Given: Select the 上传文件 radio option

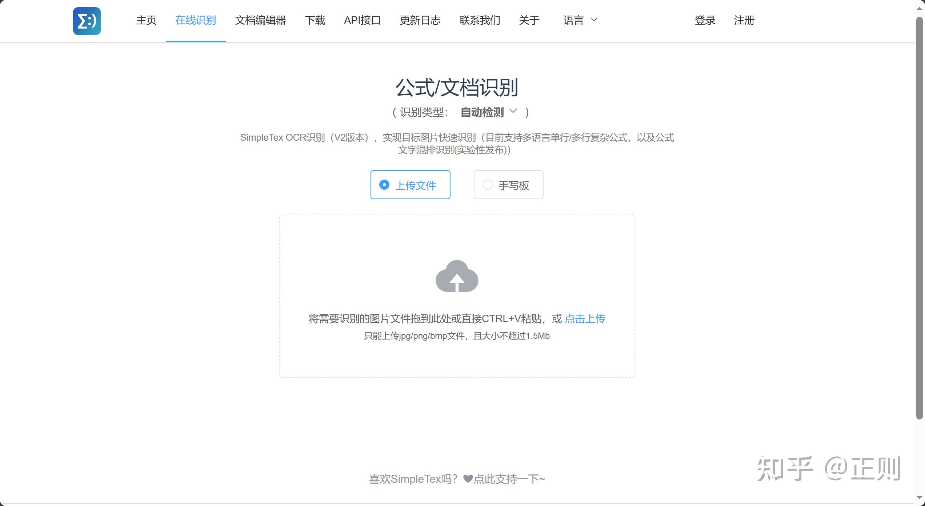Looking at the screenshot, I should point(410,185).
